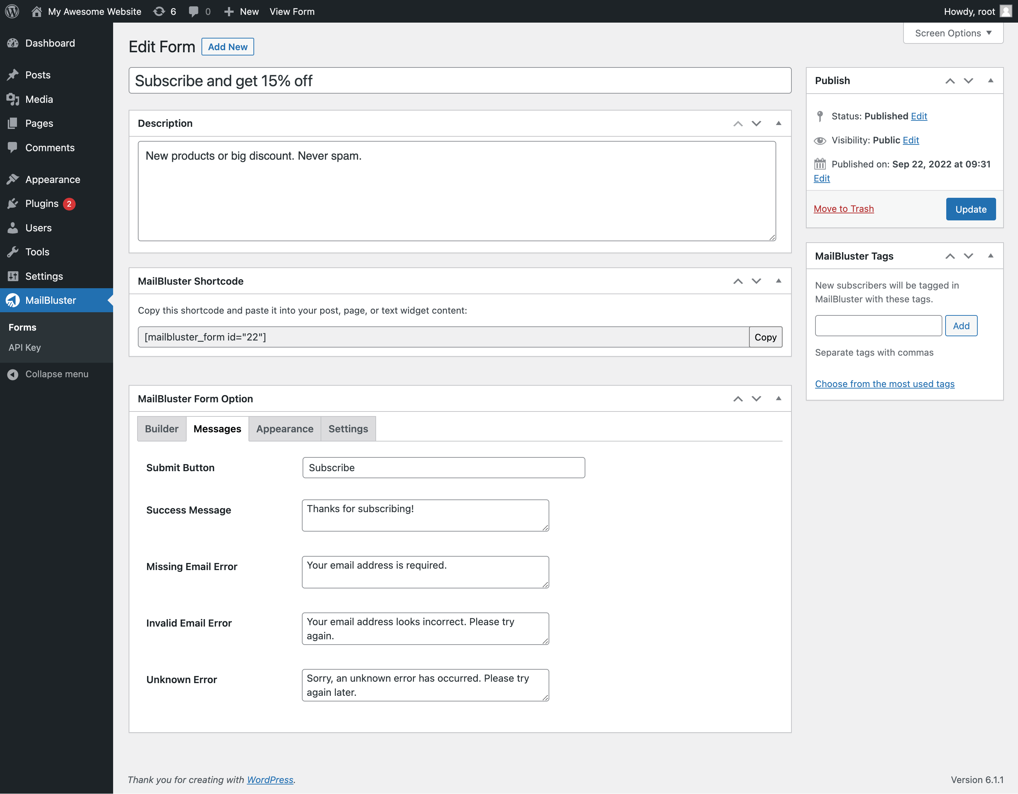
Task: Click the Invalid Email Error textarea
Action: [425, 629]
